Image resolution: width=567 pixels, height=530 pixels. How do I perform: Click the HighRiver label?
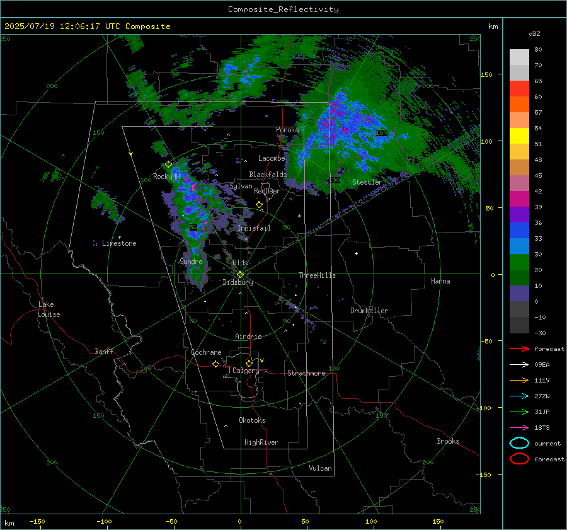pyautogui.click(x=261, y=442)
